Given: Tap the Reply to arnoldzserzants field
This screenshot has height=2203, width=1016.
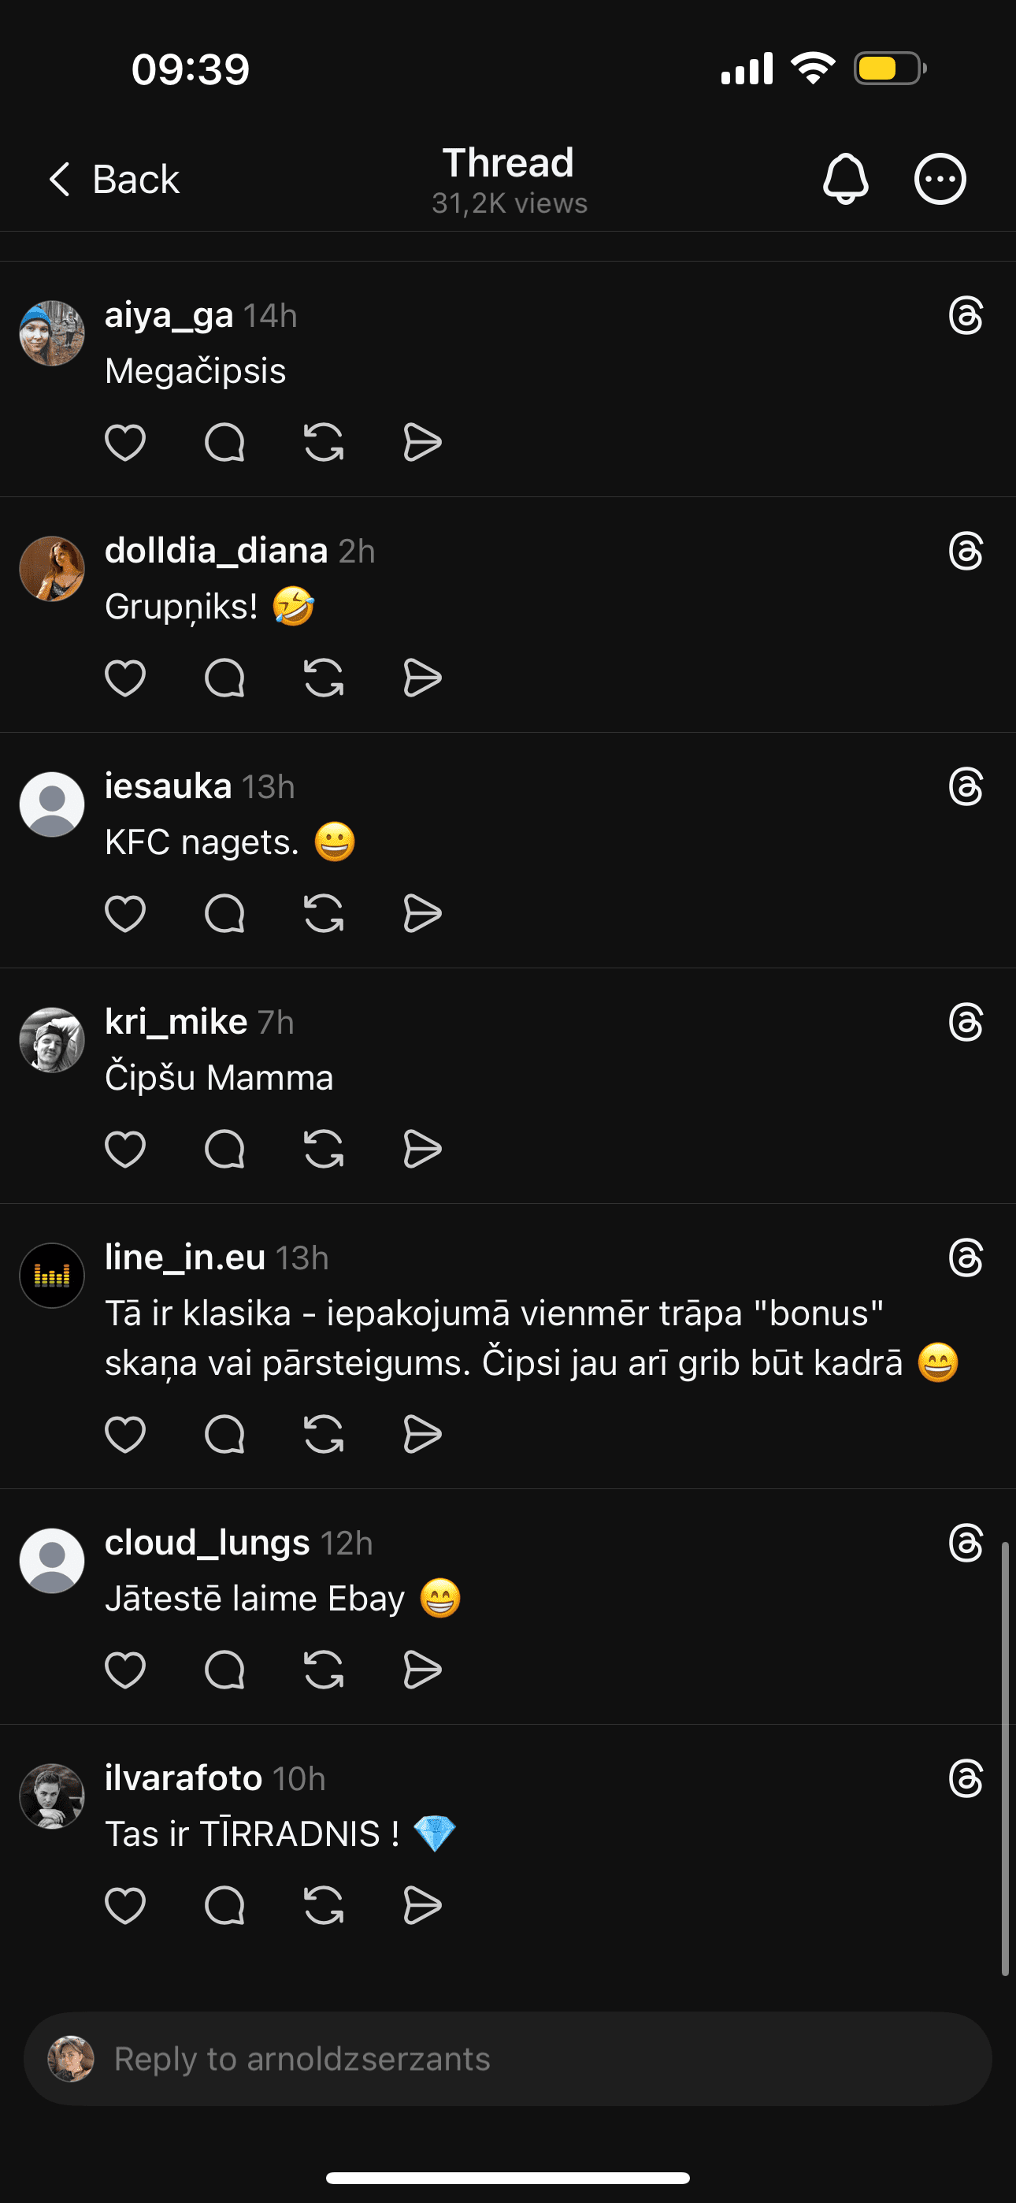Looking at the screenshot, I should [x=508, y=2060].
